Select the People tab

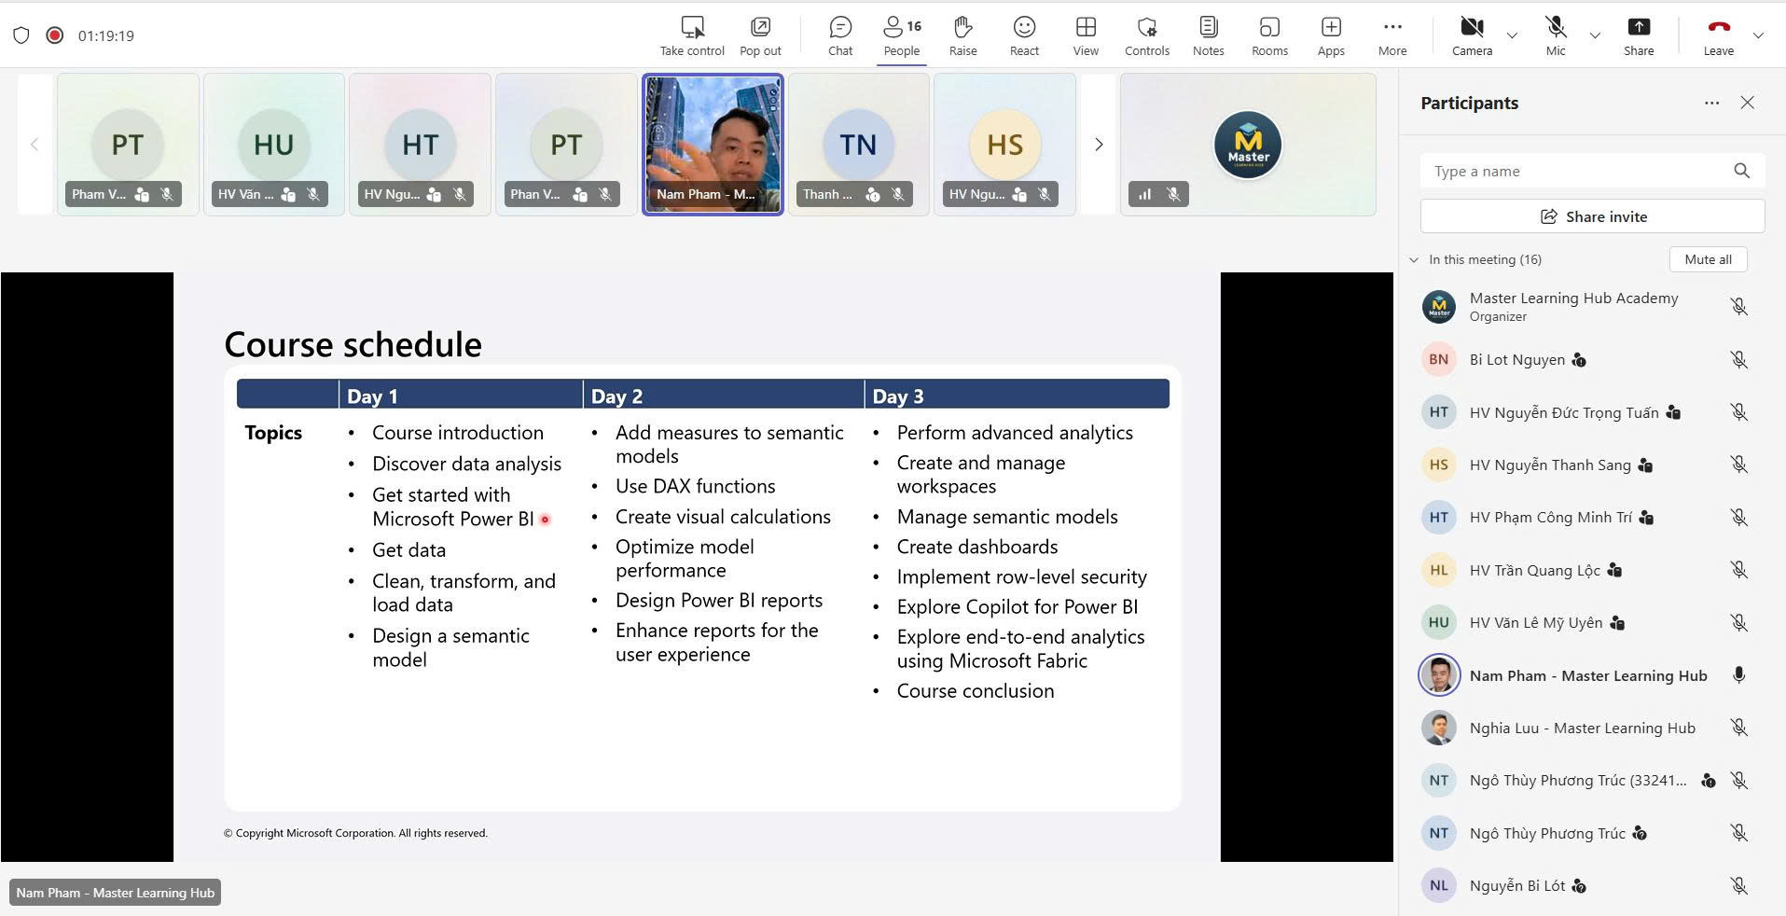(x=902, y=35)
